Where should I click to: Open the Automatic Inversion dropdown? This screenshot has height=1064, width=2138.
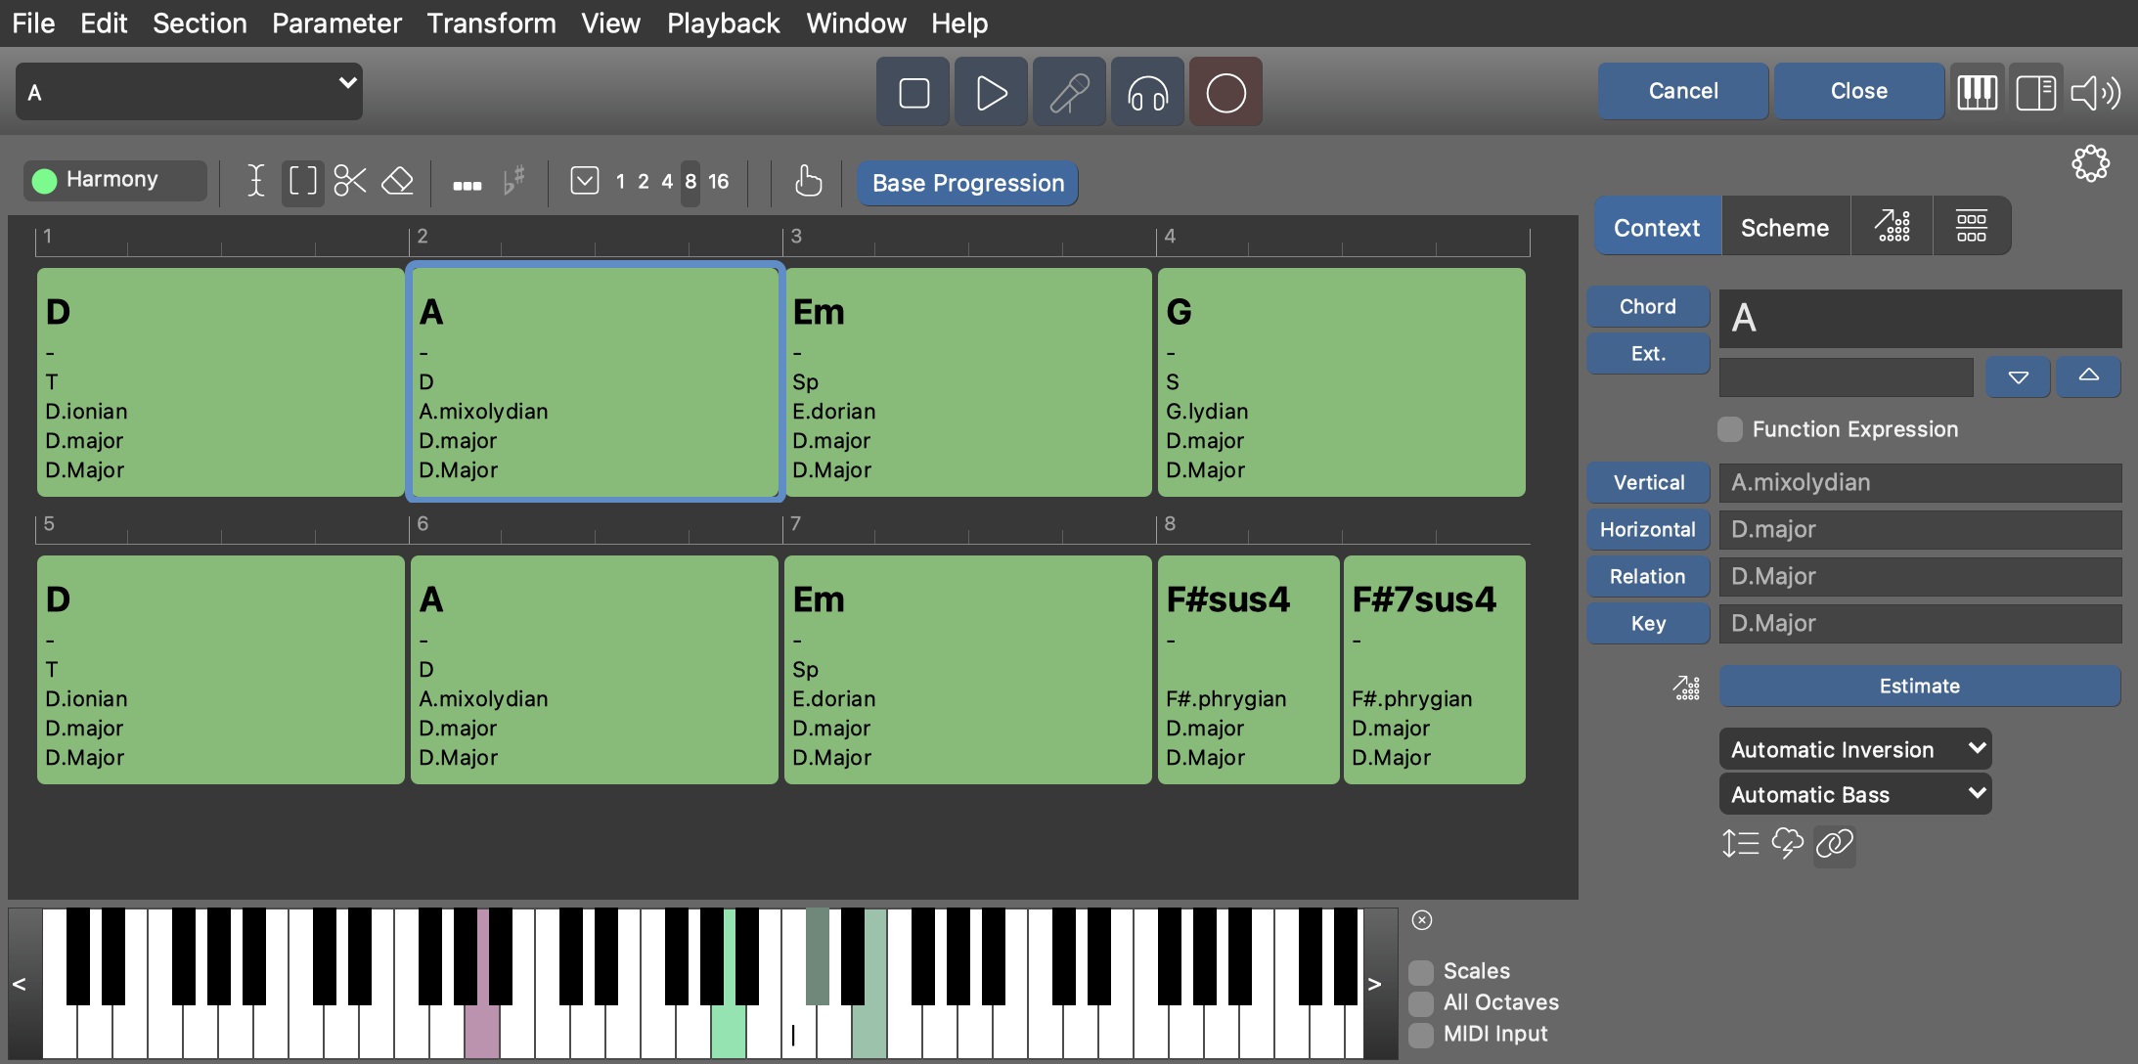tap(1855, 749)
